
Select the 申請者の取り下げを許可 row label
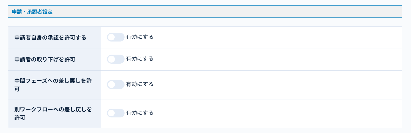click(x=45, y=60)
